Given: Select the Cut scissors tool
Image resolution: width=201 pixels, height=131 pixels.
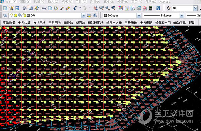Looking at the screenshot, I should (x=44, y=8).
